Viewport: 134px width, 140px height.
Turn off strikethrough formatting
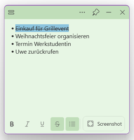pyautogui.click(x=57, y=124)
